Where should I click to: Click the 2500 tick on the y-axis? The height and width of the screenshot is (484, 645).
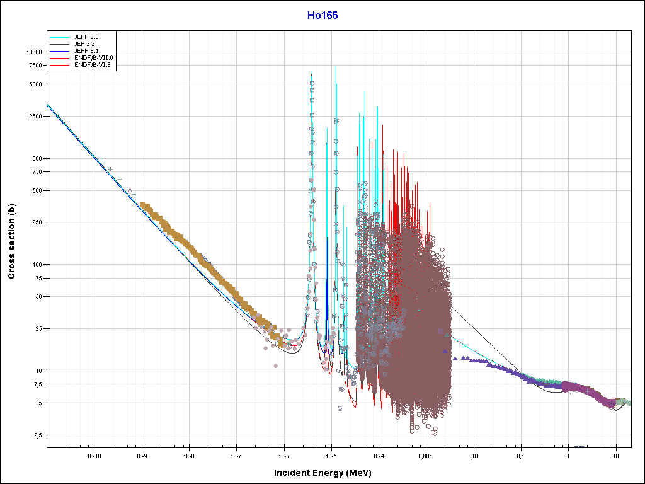tap(34, 116)
